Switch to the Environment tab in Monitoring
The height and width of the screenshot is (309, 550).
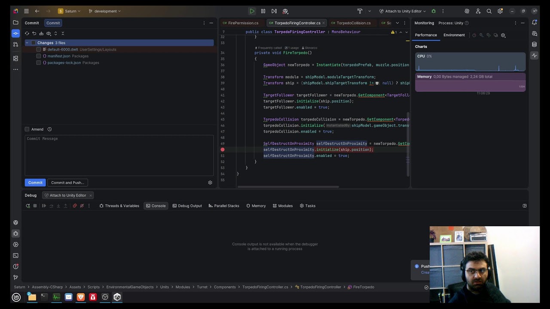pyautogui.click(x=454, y=35)
